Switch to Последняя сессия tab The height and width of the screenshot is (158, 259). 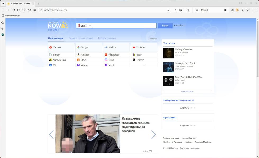tap(107, 38)
